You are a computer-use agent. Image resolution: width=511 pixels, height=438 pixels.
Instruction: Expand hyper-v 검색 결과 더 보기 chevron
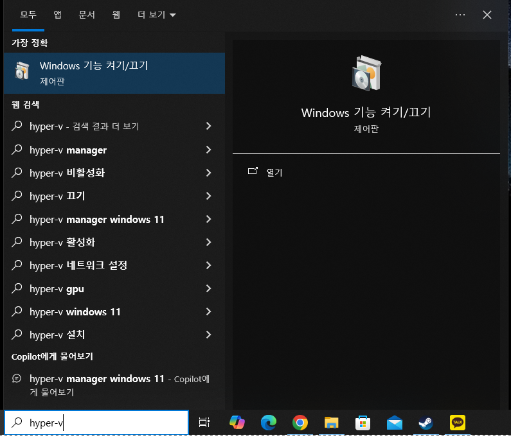coord(208,126)
